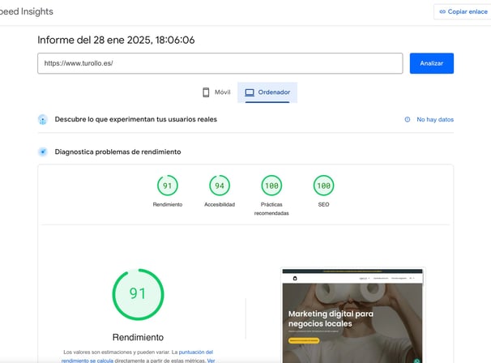Click the large 91 Rendimiento gauge
This screenshot has height=363, width=491.
[x=138, y=294]
